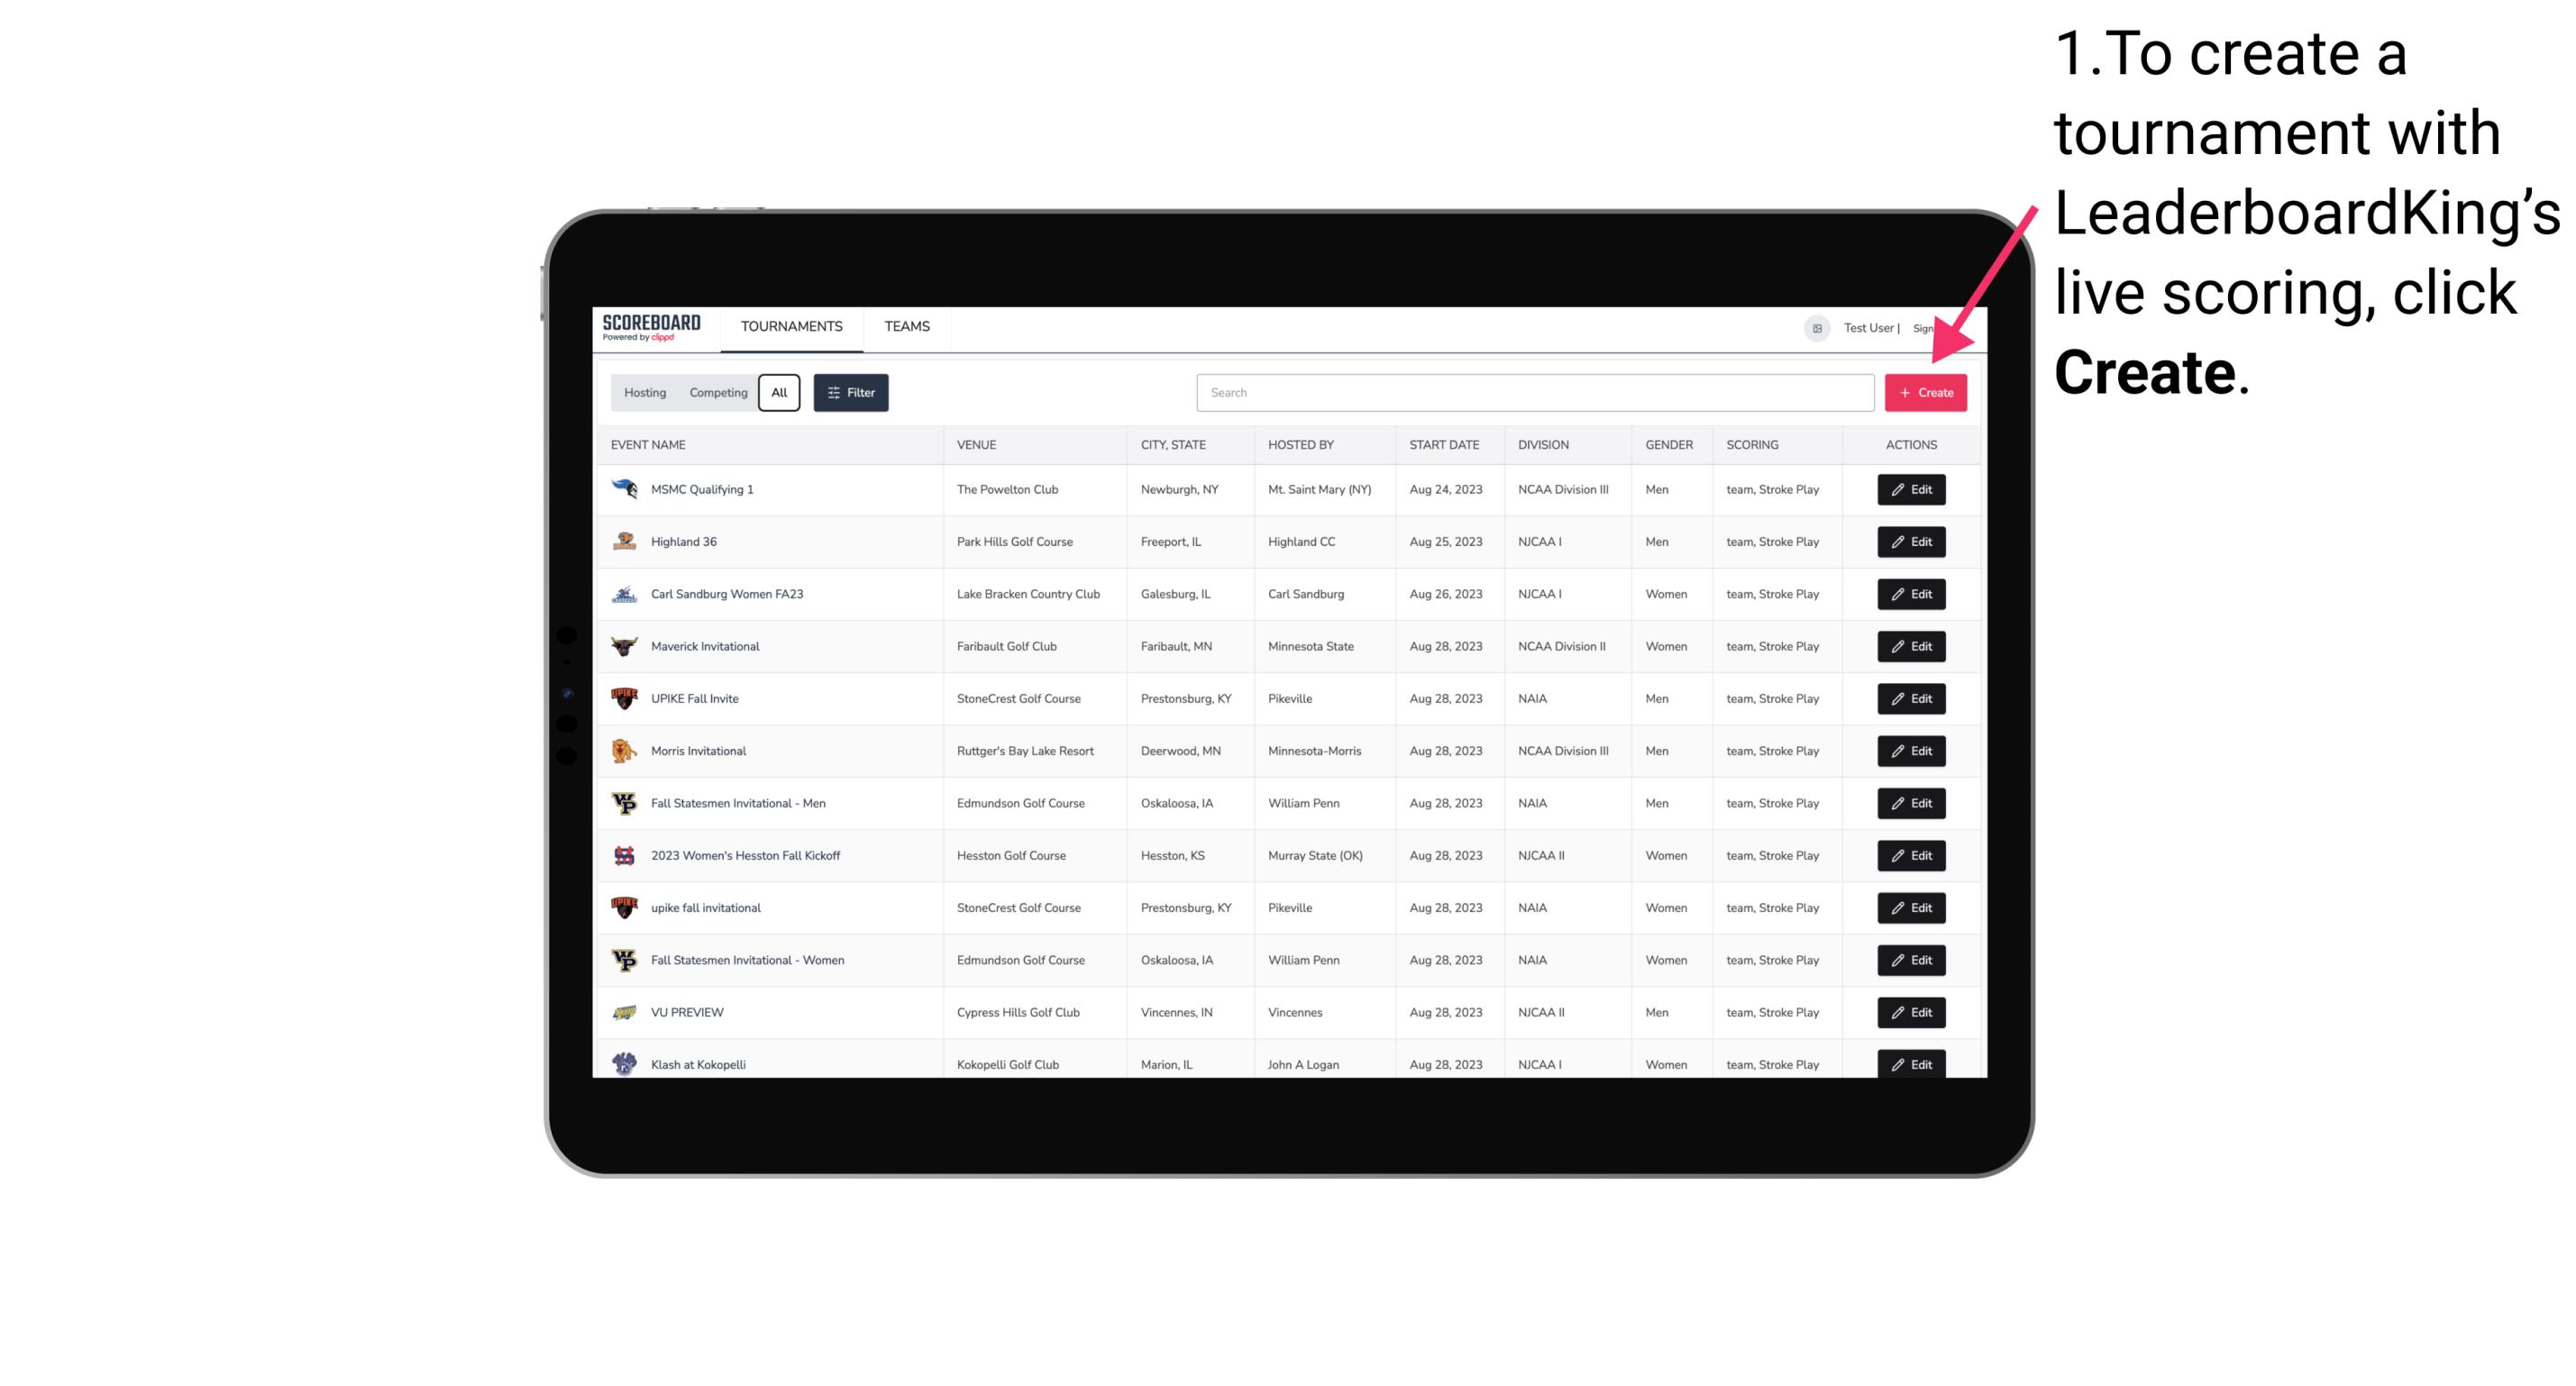The image size is (2576, 1386).
Task: Click the TEAMS navigation menu item
Action: click(x=907, y=328)
